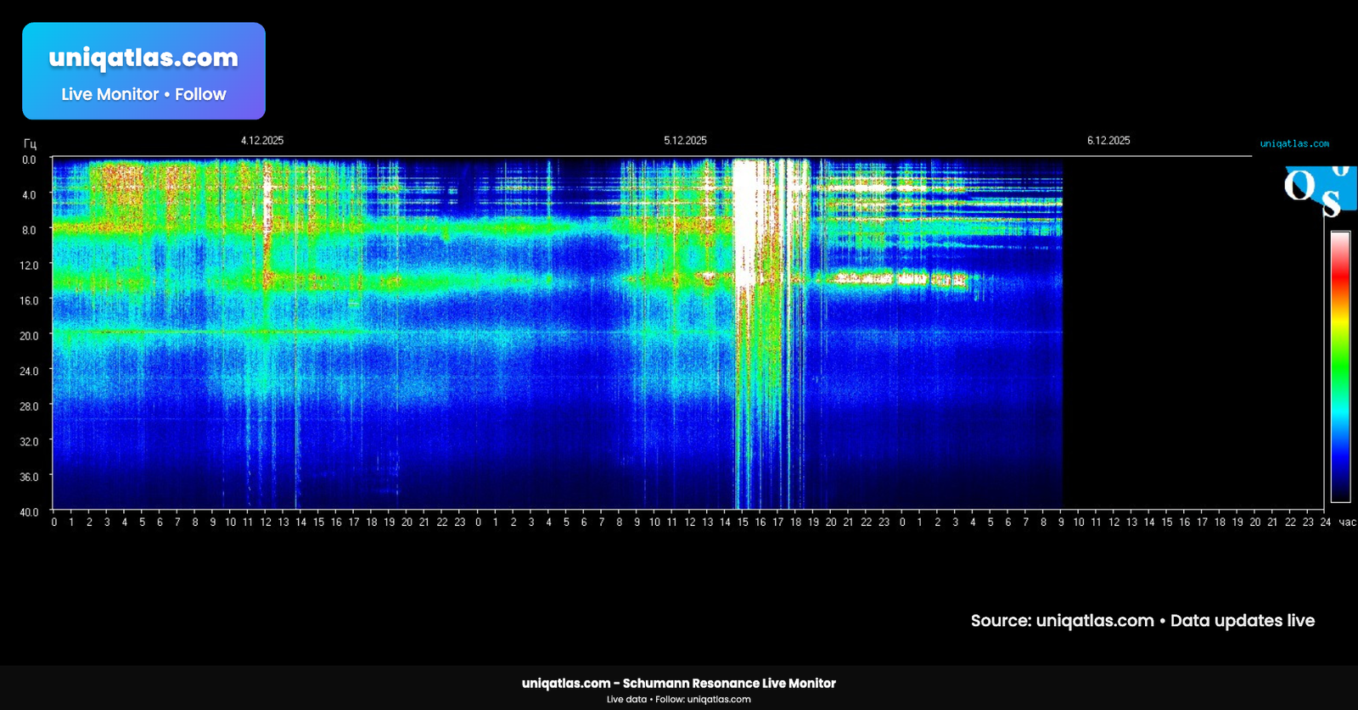This screenshot has width=1358, height=710.
Task: Click the 28.0 frequency axis label
Action: 29,406
